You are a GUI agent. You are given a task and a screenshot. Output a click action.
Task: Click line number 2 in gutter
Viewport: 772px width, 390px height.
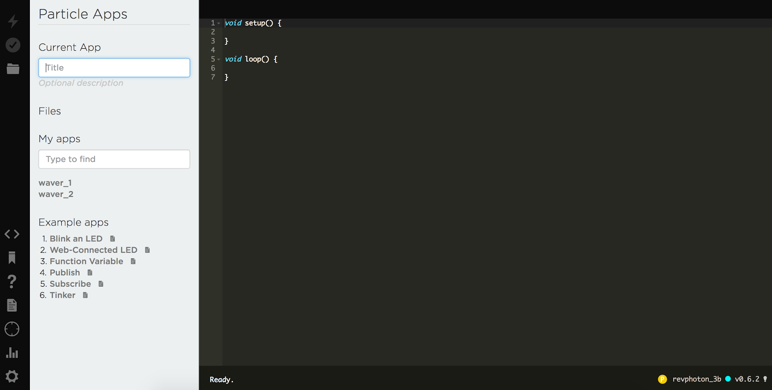[x=213, y=32]
